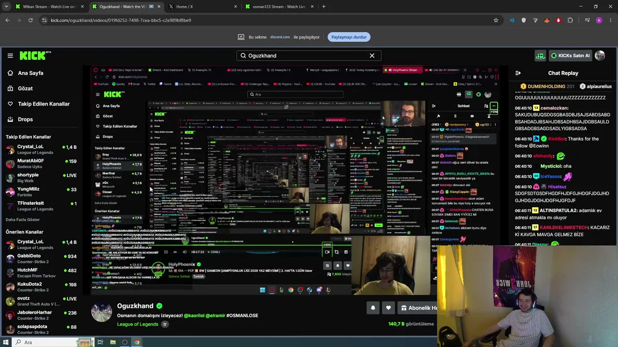Switch to the Home / X browser tab
618x347 pixels.
pos(203,7)
